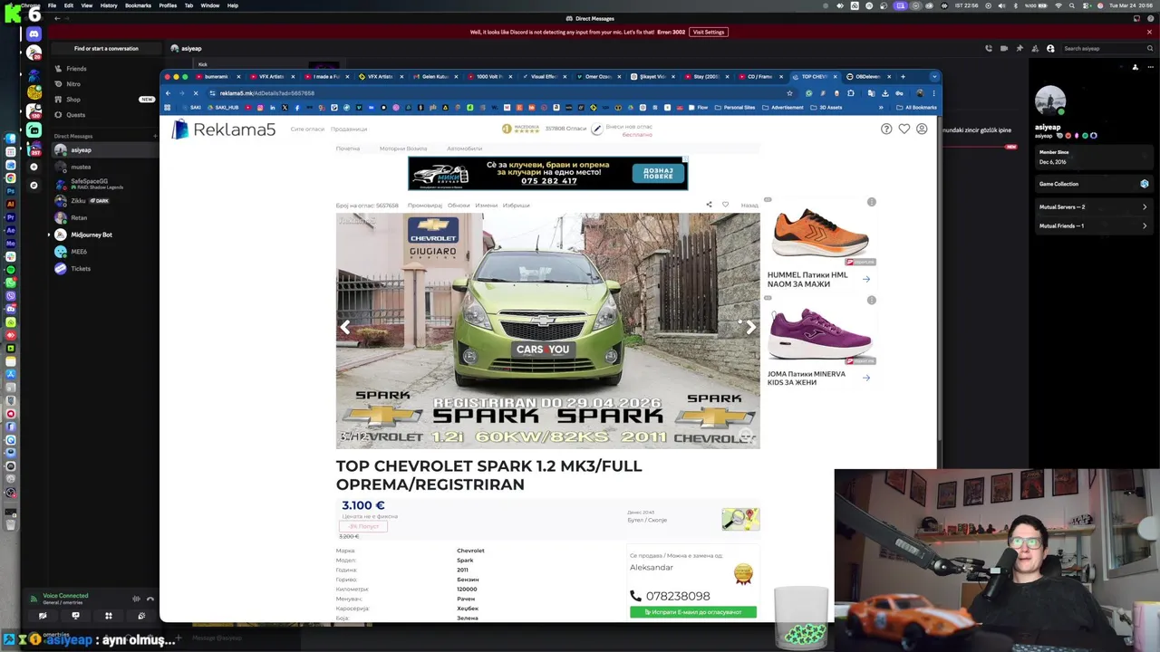
Task: Stop page loading with X button
Action: (x=195, y=92)
